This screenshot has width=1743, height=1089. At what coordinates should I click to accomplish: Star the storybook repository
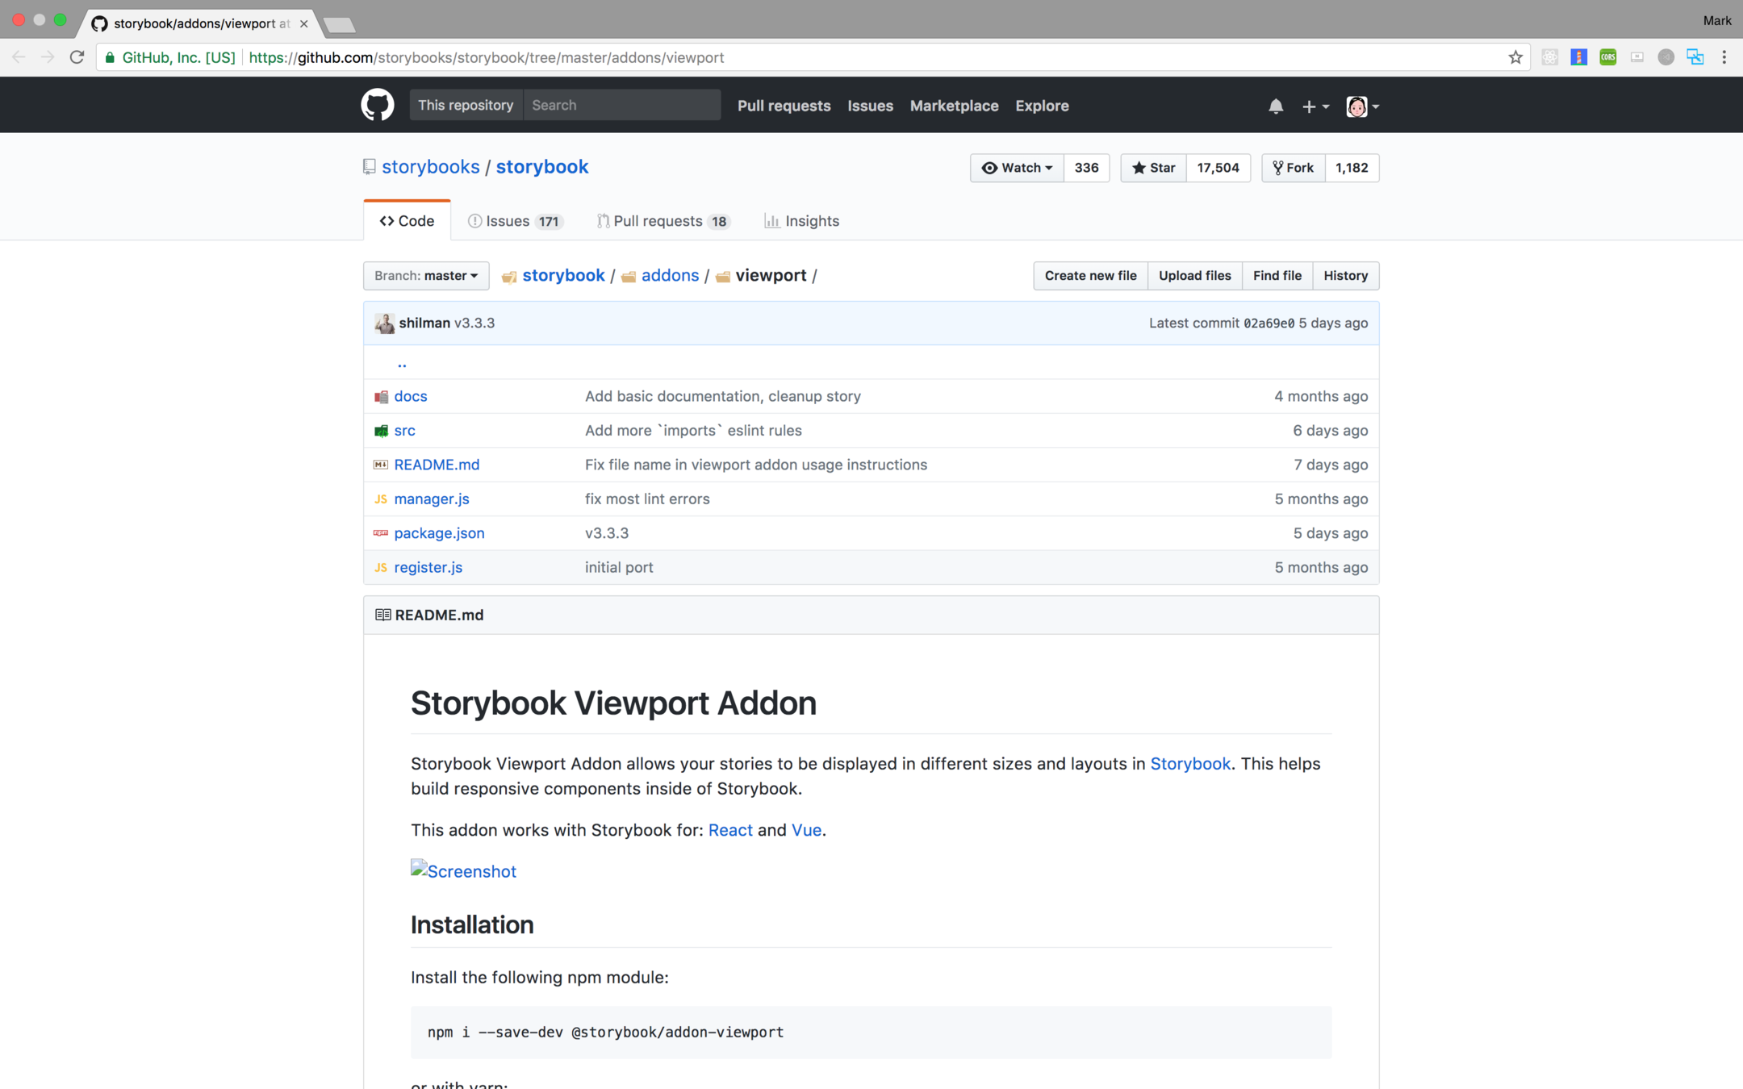pos(1153,168)
